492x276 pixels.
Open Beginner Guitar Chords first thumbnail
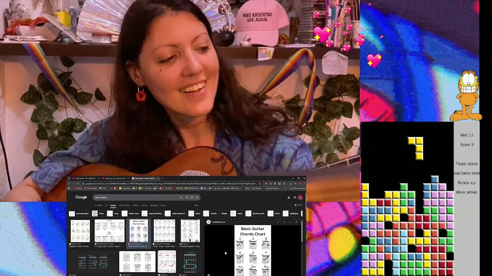tap(80, 231)
